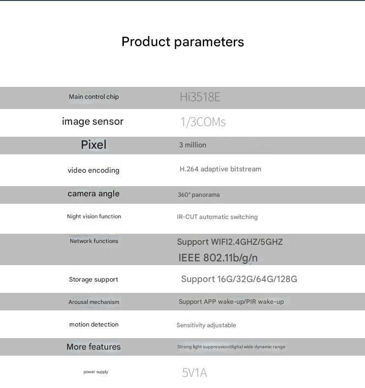Select the More features label
Viewport: 365px width, 388px height.
pyautogui.click(x=93, y=347)
